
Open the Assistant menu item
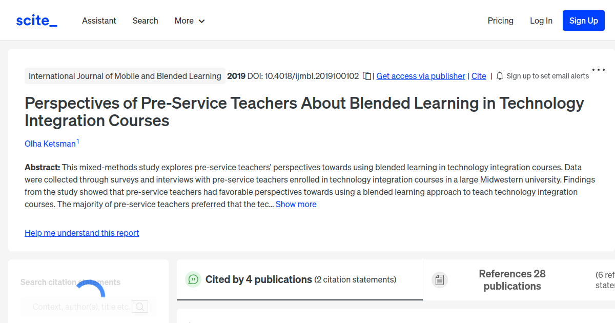(99, 21)
